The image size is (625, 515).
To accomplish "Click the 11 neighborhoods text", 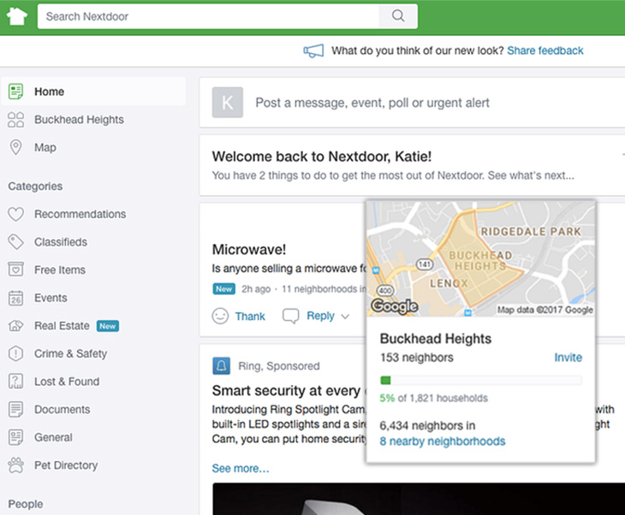I will 324,289.
